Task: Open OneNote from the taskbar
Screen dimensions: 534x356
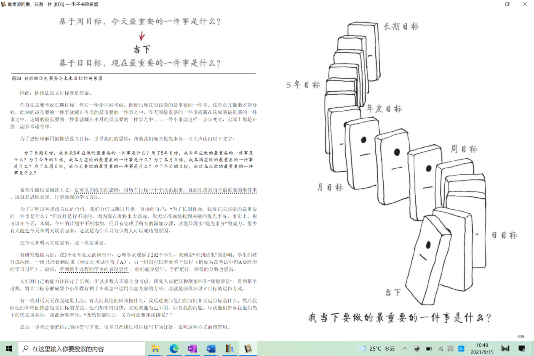Action: tap(192, 348)
